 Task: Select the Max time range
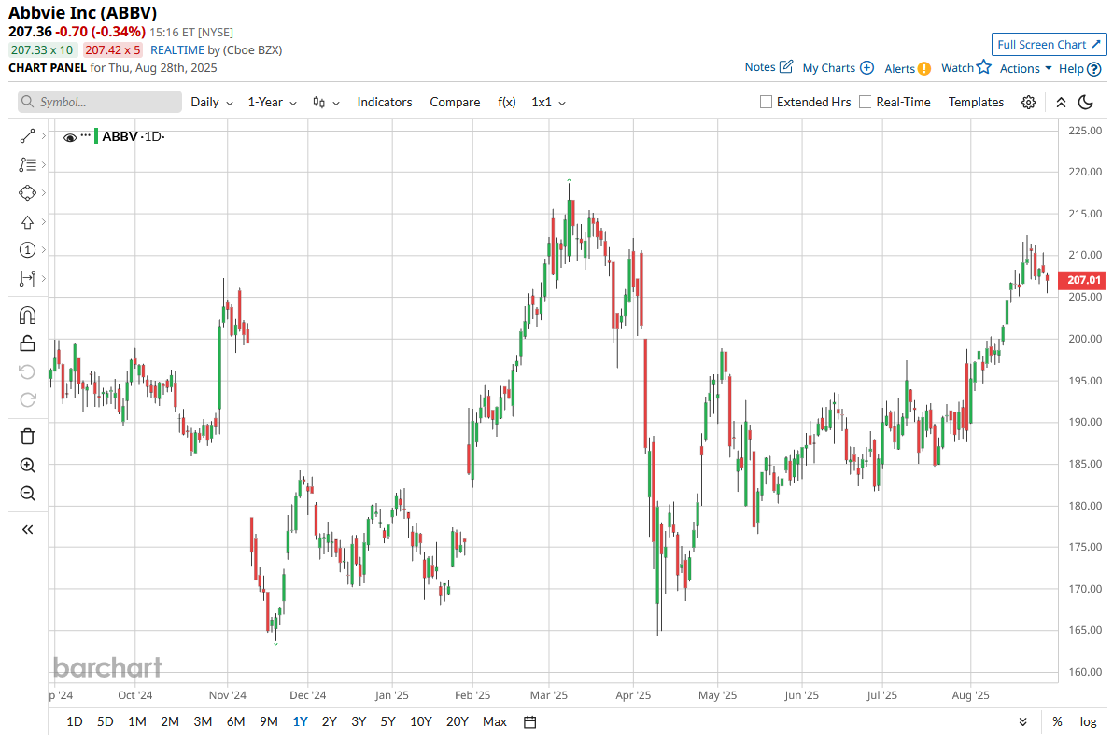495,721
